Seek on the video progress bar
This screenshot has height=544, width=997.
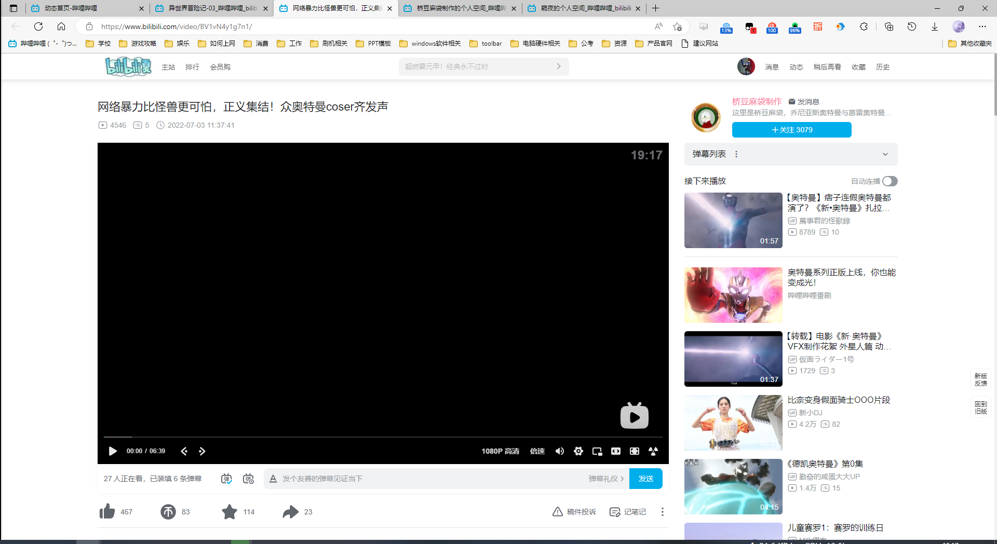click(x=383, y=437)
